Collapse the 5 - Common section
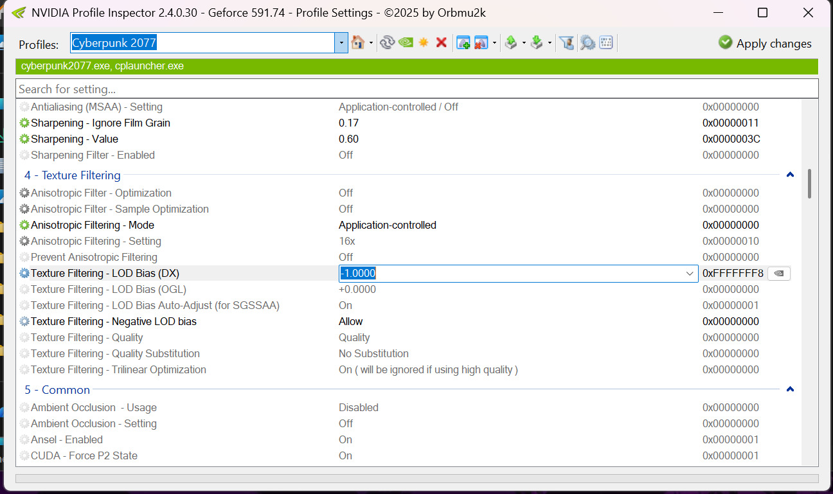The image size is (833, 494). [790, 389]
